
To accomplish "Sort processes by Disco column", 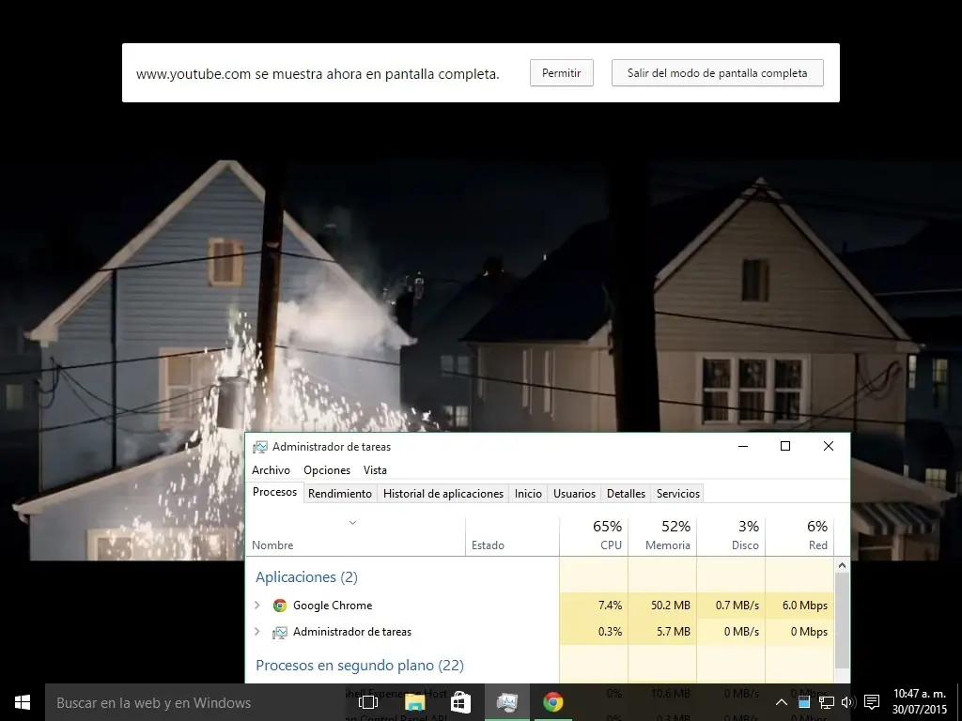I will pos(731,535).
